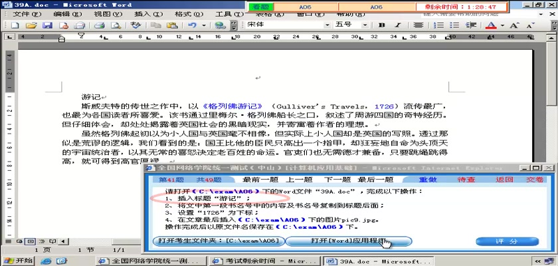Mark the question with 待查
Viewport: 558px width, 266px height.
tap(466, 180)
